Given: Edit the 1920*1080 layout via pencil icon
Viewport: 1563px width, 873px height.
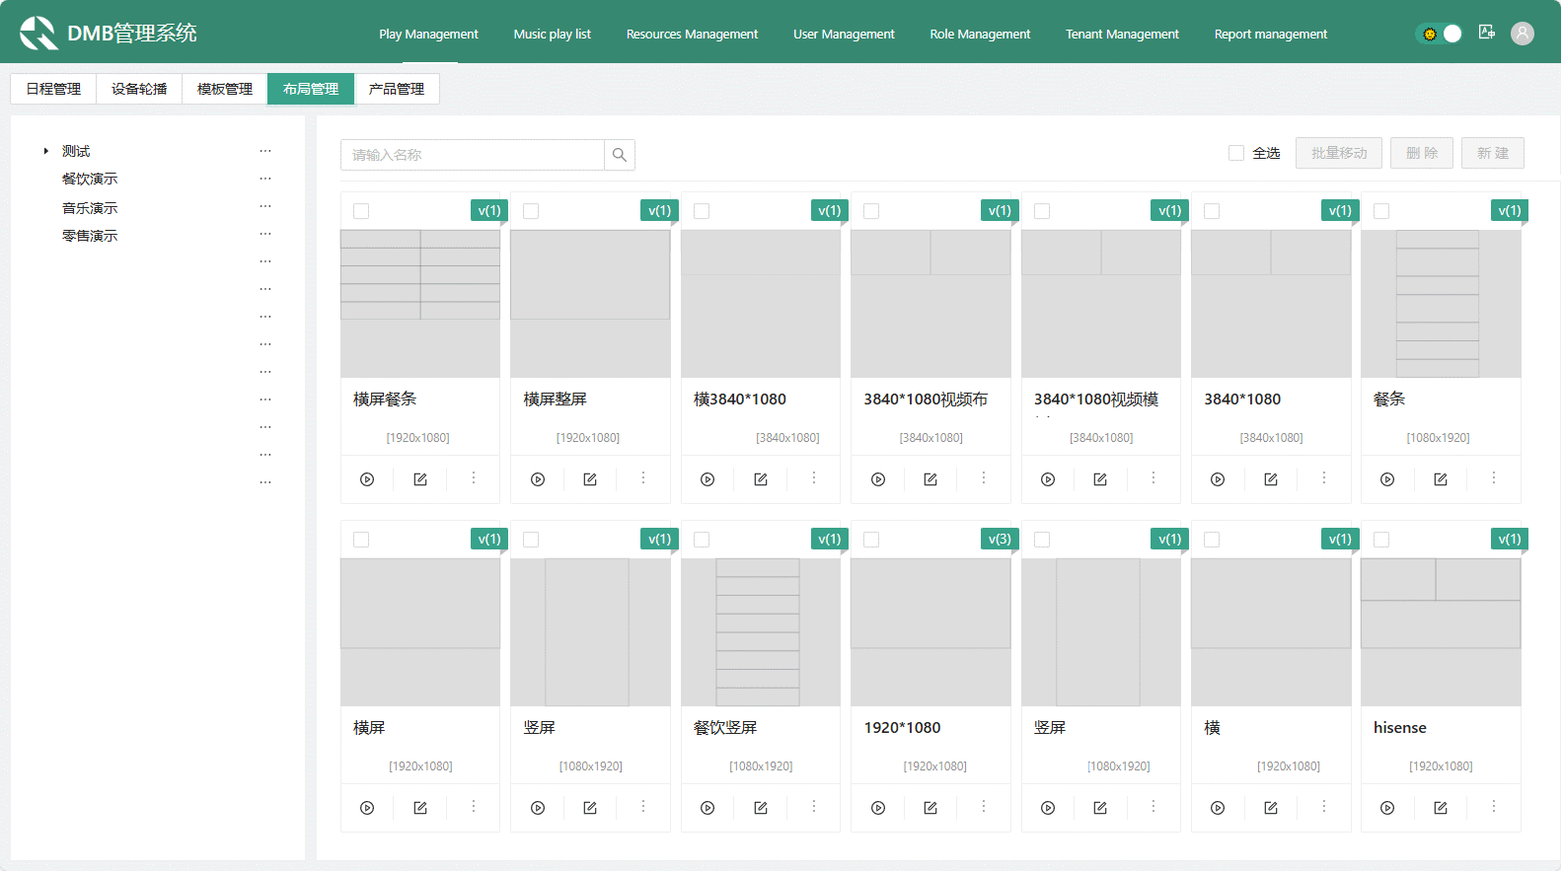Looking at the screenshot, I should point(930,808).
